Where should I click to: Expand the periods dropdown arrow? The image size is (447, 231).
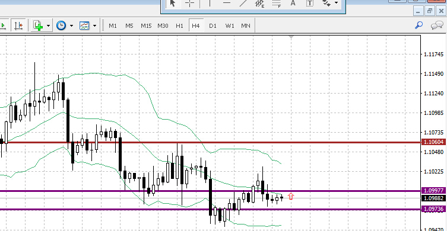coord(71,26)
